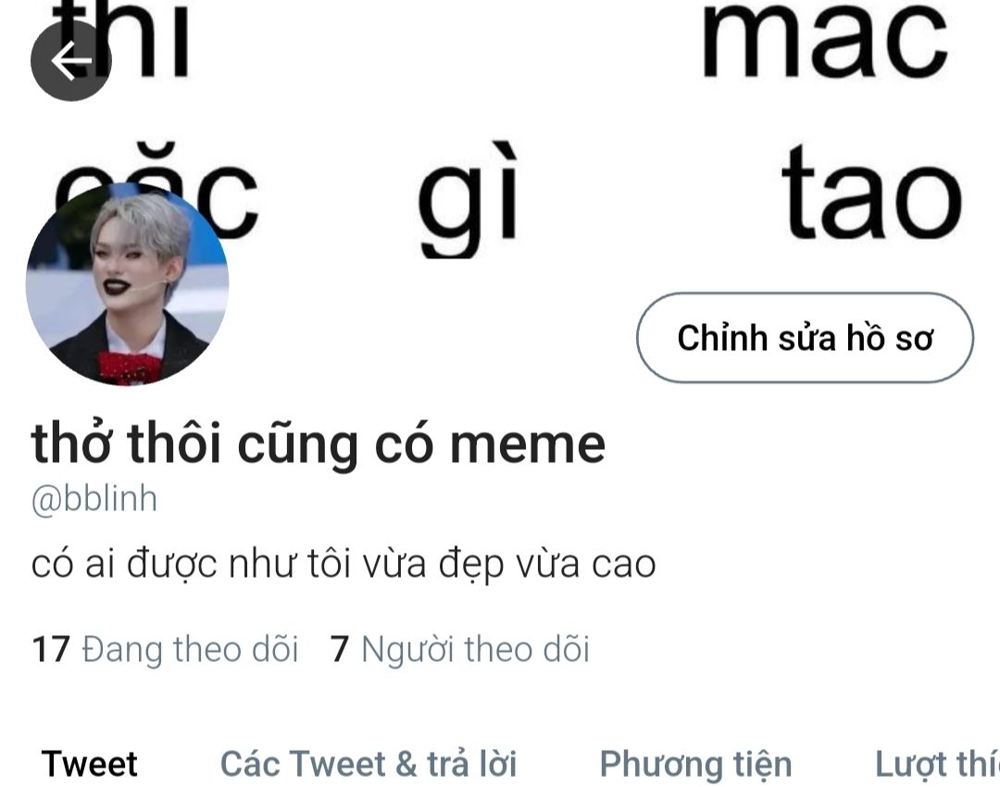Tap the word 'mac' in header banner
This screenshot has width=1000, height=787.
[825, 40]
